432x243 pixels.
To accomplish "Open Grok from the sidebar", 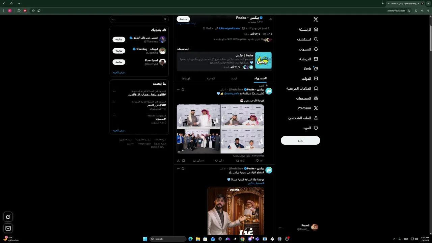I will (311, 69).
